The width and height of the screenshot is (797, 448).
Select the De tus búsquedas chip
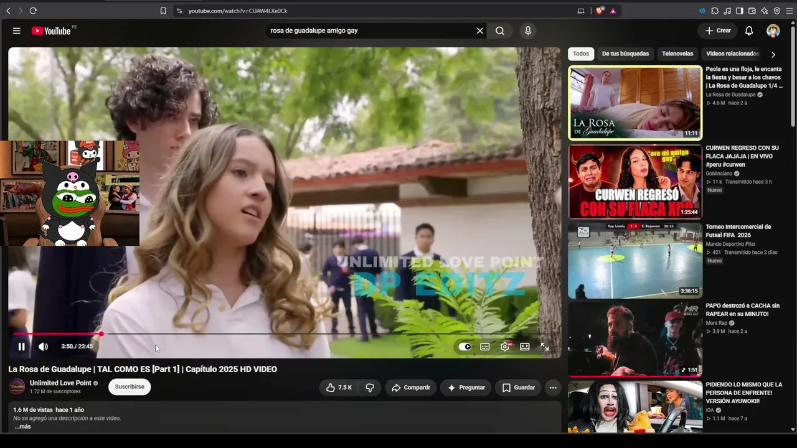[625, 54]
